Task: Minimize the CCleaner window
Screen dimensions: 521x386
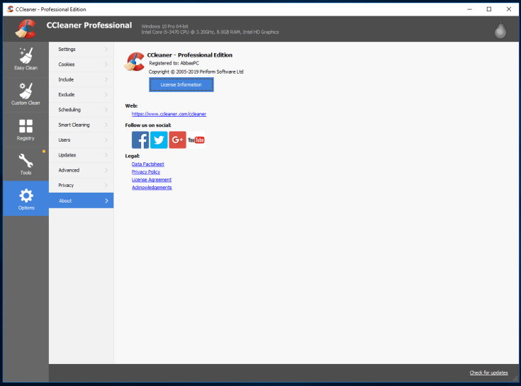Action: click(x=469, y=9)
